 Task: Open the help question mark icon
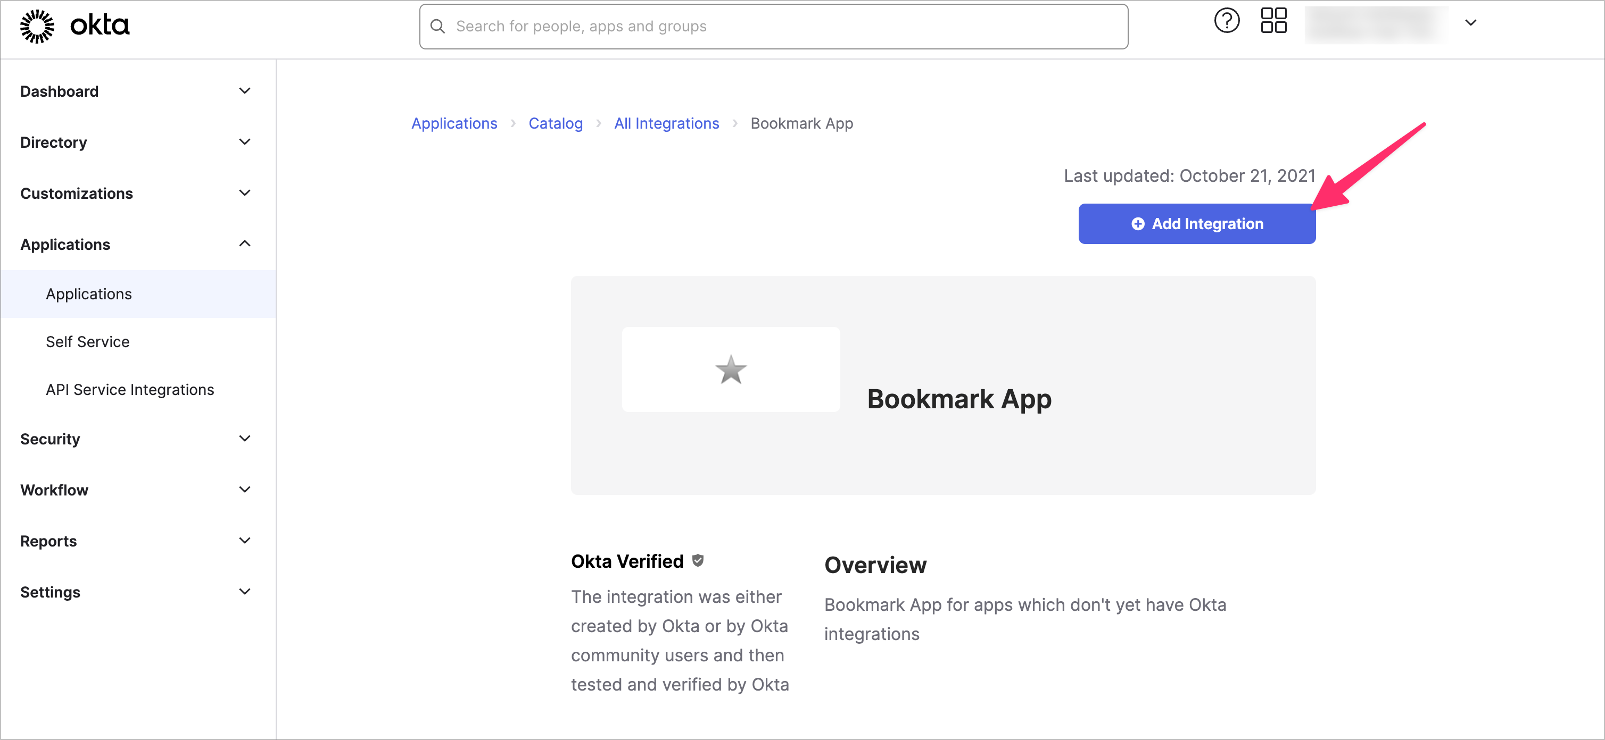pyautogui.click(x=1227, y=21)
